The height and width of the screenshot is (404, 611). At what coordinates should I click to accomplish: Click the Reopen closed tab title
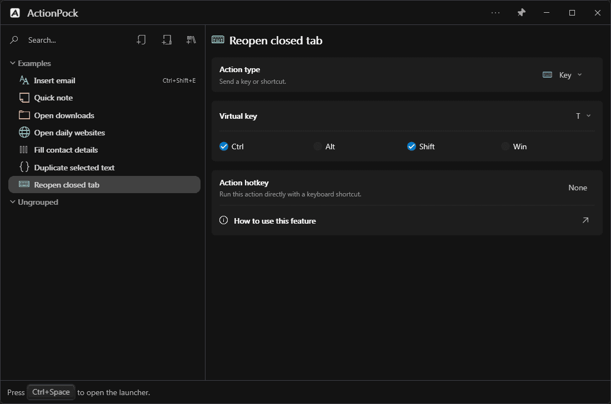[276, 41]
